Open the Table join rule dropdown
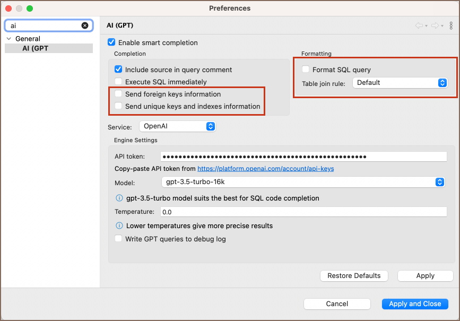Viewport: 460px width, 321px height. pos(400,83)
